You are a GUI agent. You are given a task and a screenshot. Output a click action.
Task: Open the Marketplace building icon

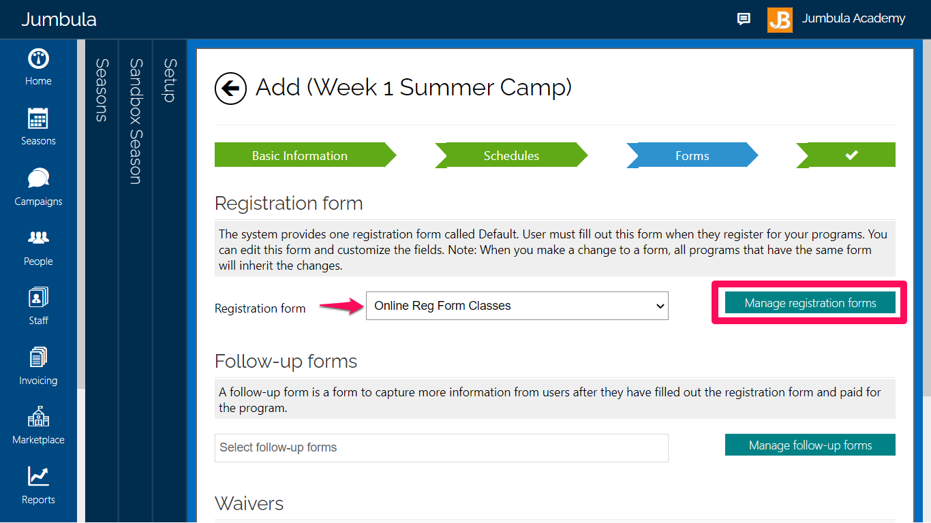pos(38,417)
